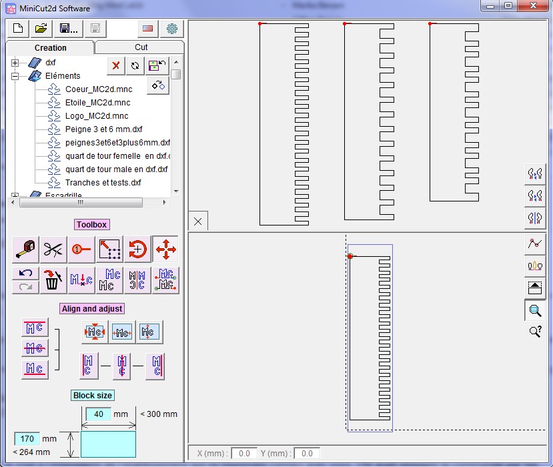Screen dimensions: 553x467
Task: Click the Redo arrow button
Action: pyautogui.click(x=25, y=287)
